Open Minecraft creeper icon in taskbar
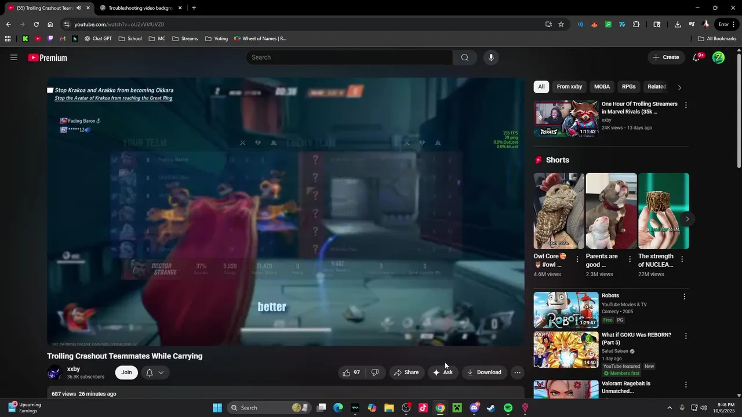Image resolution: width=742 pixels, height=417 pixels. (x=457, y=408)
